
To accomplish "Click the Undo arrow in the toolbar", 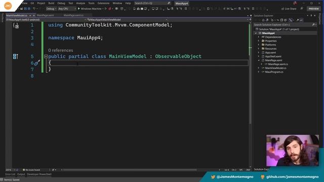I will tap(34, 9).
